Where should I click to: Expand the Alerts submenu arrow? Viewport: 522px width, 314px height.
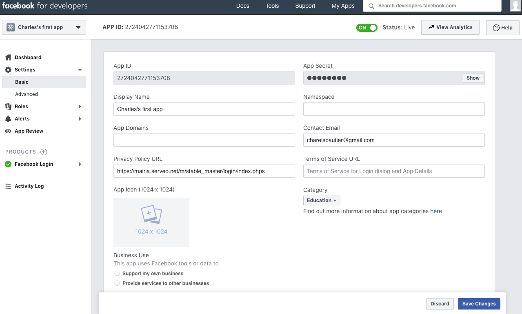[80, 119]
